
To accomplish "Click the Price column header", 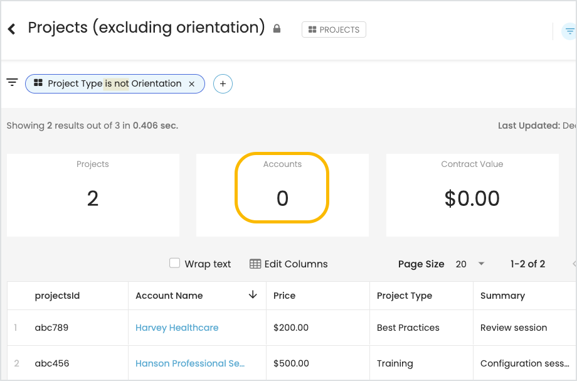I will pos(318,296).
